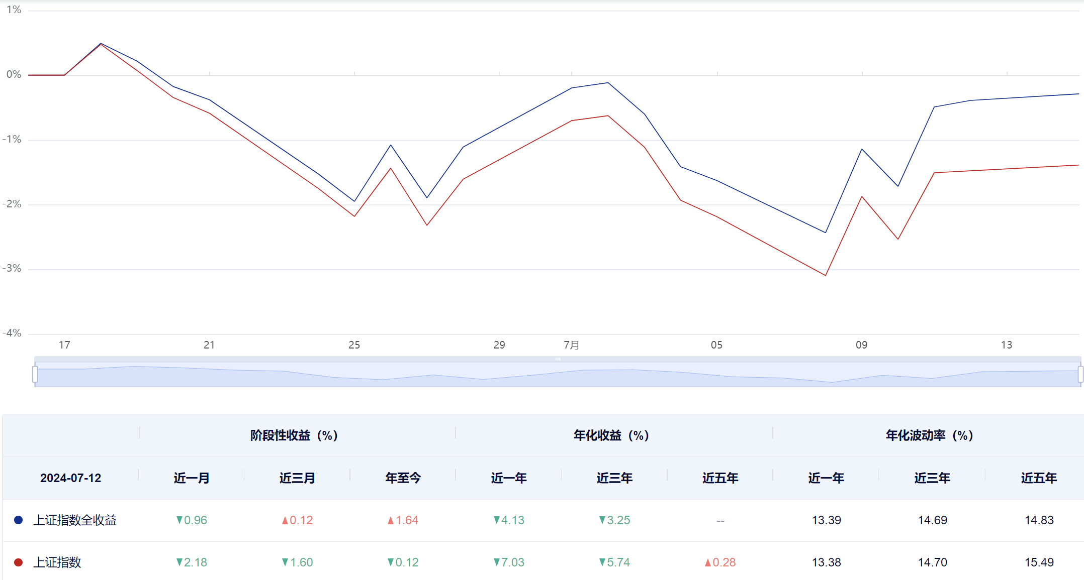Click the 13 x-axis date label

click(x=1007, y=345)
